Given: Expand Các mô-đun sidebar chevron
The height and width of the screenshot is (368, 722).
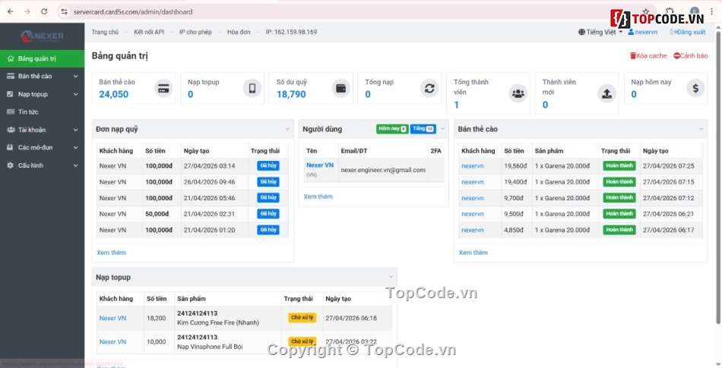Looking at the screenshot, I should click(x=75, y=147).
